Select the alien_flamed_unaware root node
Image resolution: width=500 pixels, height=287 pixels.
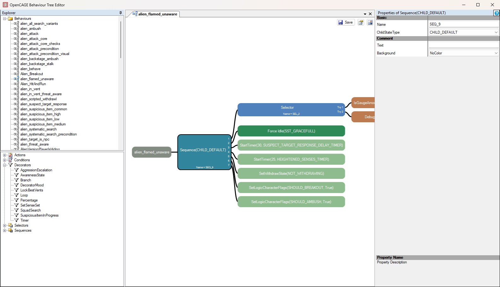(x=152, y=152)
